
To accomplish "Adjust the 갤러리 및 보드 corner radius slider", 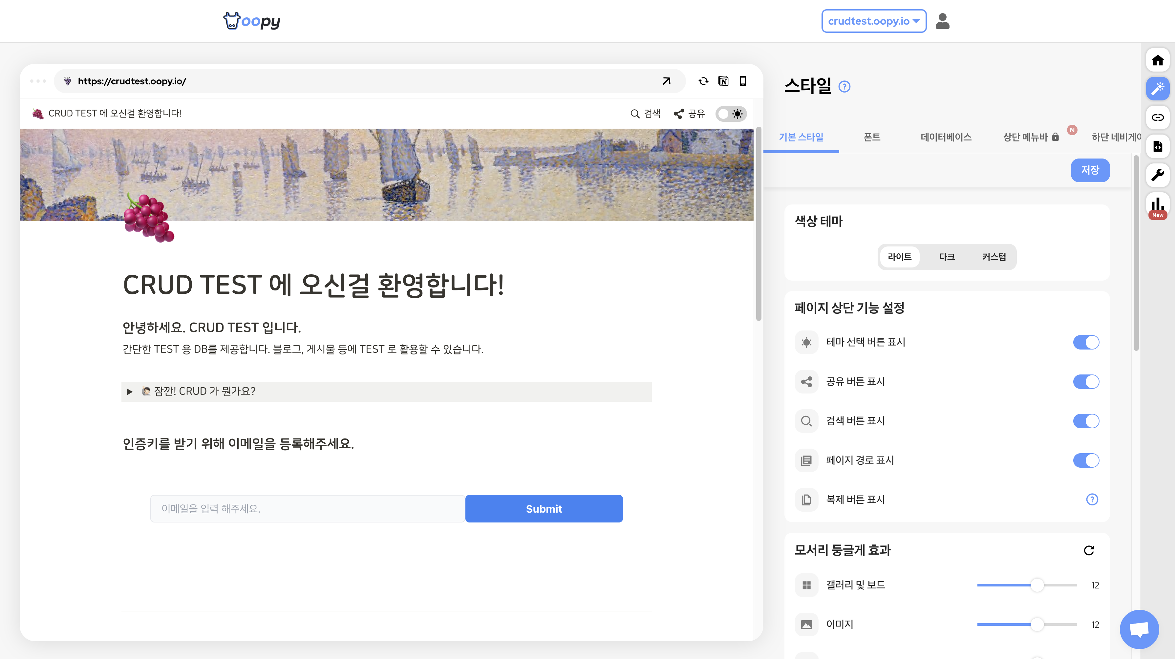I will [1037, 585].
